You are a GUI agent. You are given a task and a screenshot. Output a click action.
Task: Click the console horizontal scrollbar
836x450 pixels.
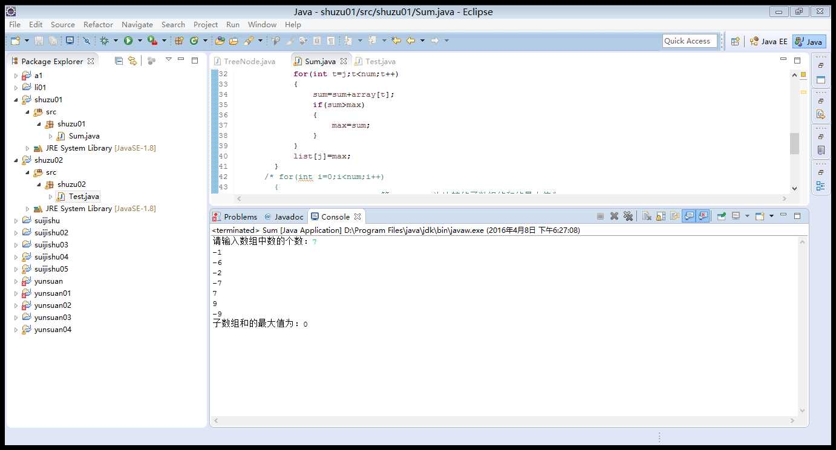504,420
